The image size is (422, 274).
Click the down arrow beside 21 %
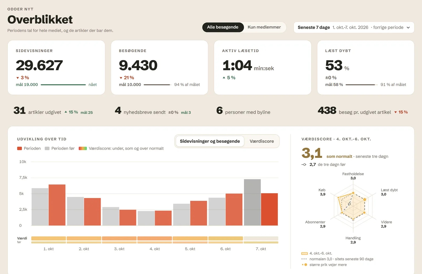121,78
